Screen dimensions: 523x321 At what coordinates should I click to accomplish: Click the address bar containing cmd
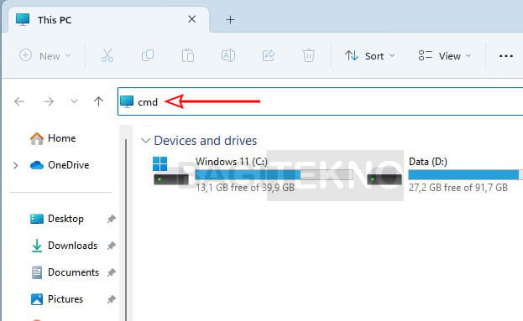pos(320,101)
